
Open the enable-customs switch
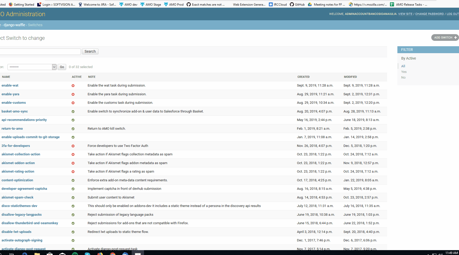(14, 103)
